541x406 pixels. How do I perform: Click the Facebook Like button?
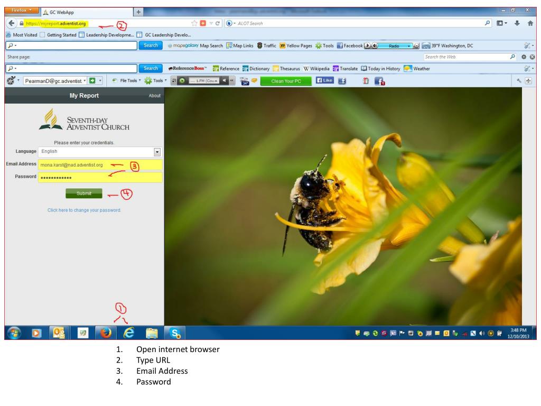(325, 80)
